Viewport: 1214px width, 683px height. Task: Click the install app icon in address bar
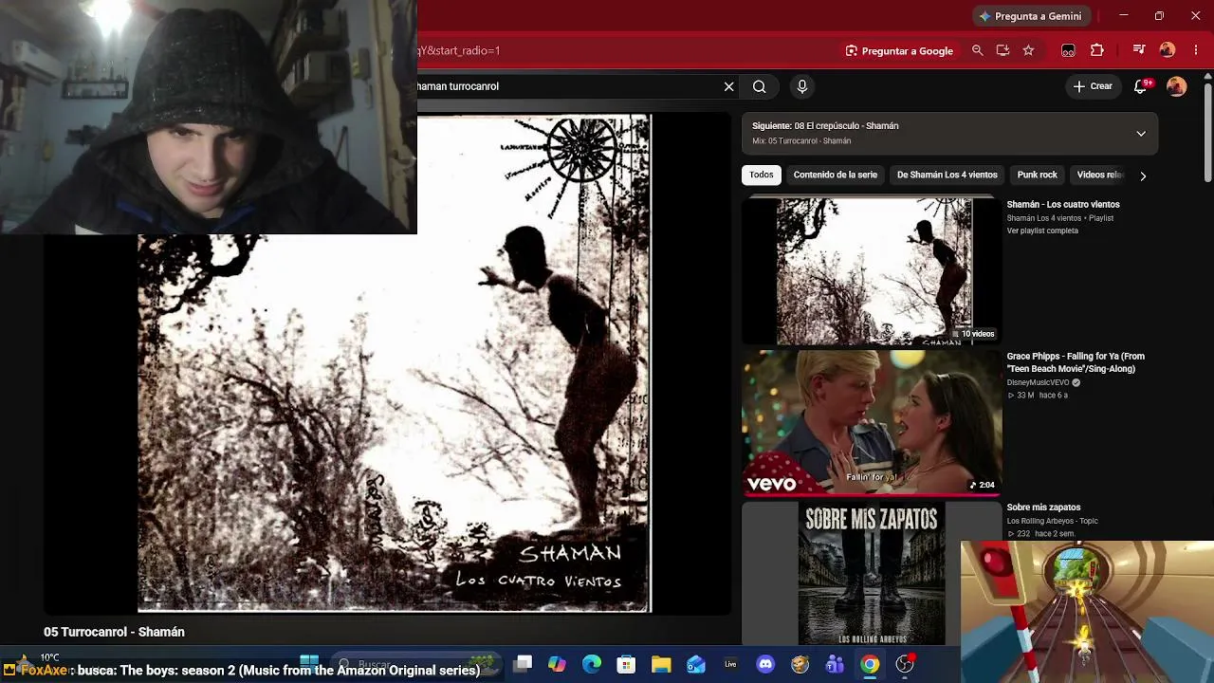click(x=1002, y=50)
